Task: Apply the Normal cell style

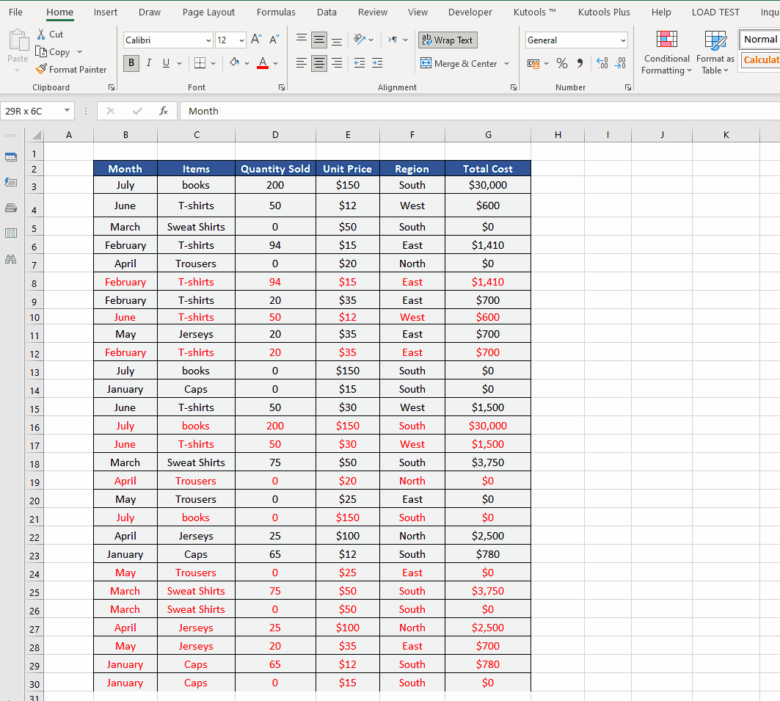Action: pyautogui.click(x=760, y=39)
